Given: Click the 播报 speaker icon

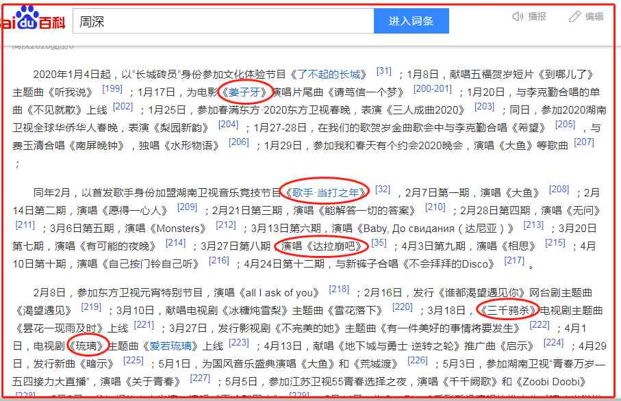Looking at the screenshot, I should click(518, 17).
